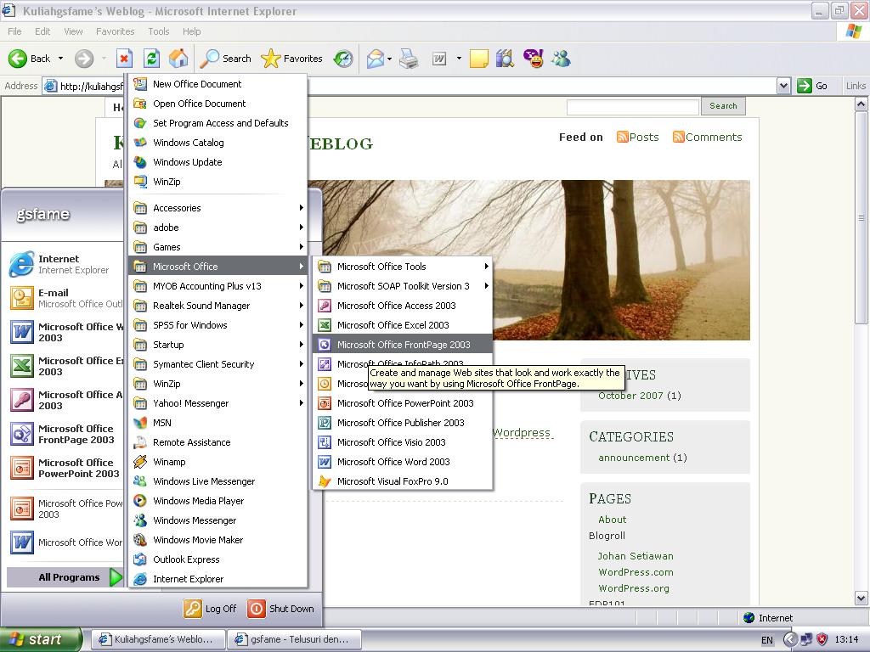Open Remote Assistance from programs list
The height and width of the screenshot is (652, 870).
point(218,441)
